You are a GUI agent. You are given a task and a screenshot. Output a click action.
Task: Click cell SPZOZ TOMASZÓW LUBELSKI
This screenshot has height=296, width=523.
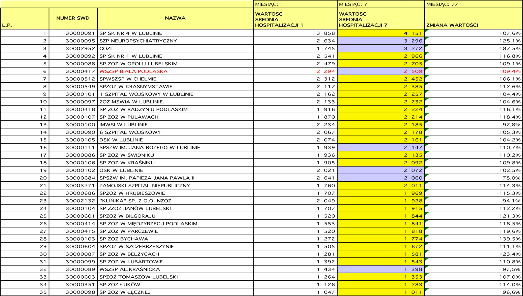point(175,277)
